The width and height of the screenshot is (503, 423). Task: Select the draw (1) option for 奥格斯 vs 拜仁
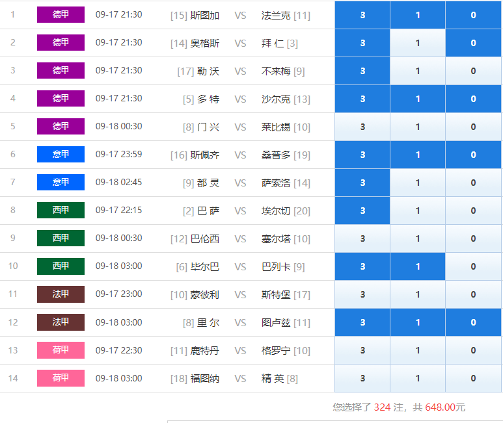(x=418, y=43)
